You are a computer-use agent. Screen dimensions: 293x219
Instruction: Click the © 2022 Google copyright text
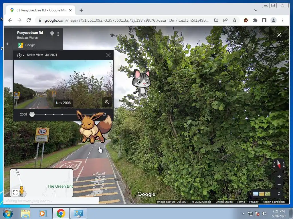pos(202,202)
